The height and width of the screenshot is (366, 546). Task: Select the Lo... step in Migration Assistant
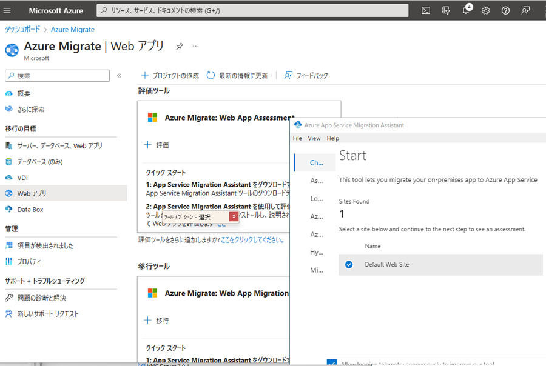(x=316, y=199)
